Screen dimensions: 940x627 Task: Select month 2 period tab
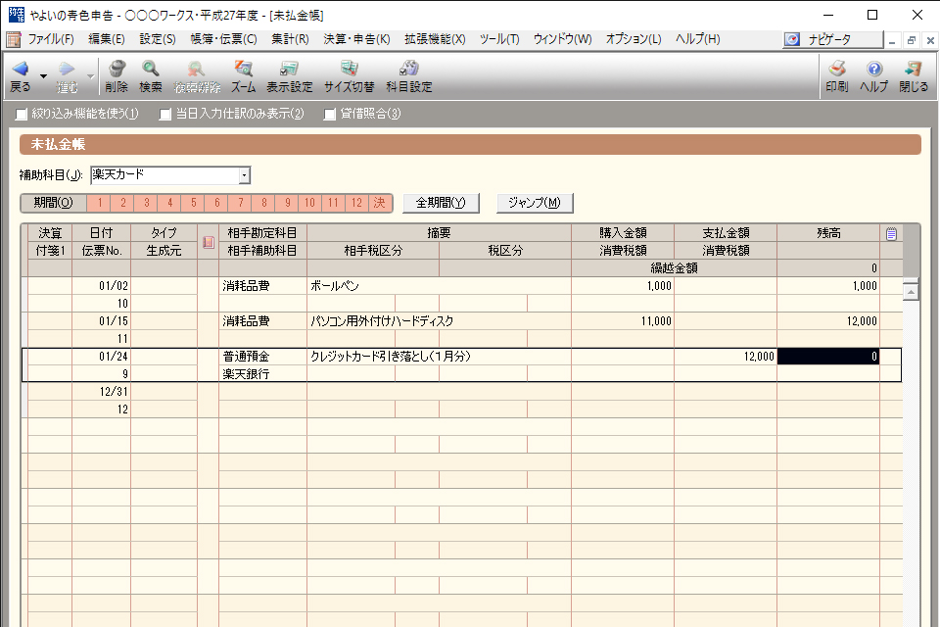click(123, 203)
